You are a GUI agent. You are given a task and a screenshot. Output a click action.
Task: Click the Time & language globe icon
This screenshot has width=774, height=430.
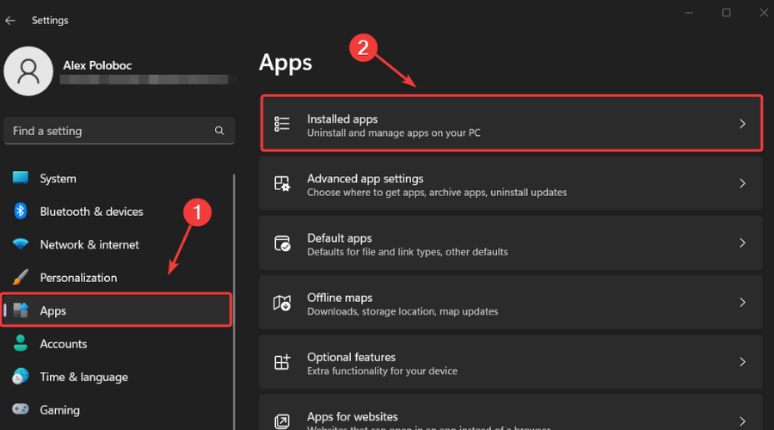pos(21,376)
